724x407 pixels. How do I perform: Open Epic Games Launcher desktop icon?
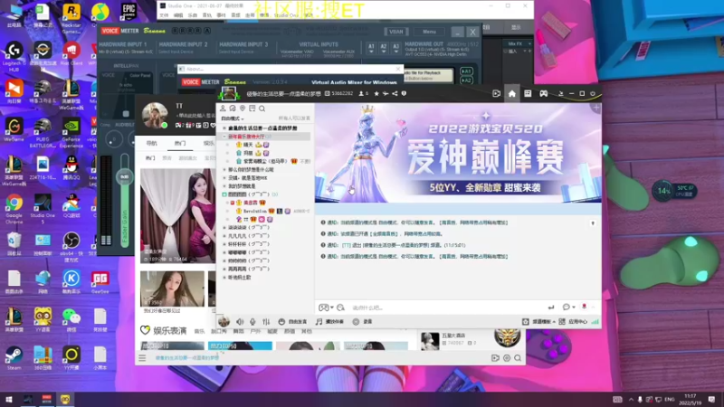click(x=129, y=12)
